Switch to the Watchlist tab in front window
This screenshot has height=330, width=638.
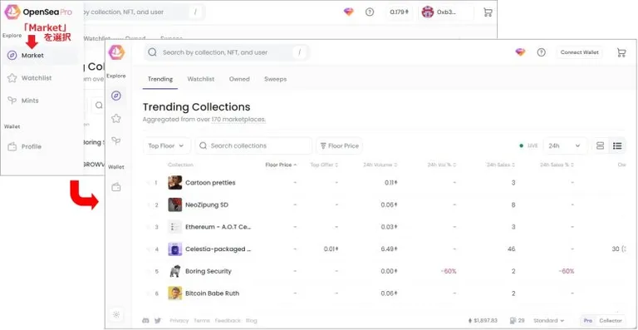click(200, 79)
